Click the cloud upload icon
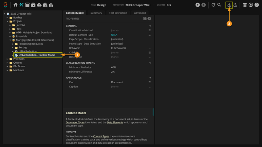This screenshot has width=262, height=147. tap(39, 5)
